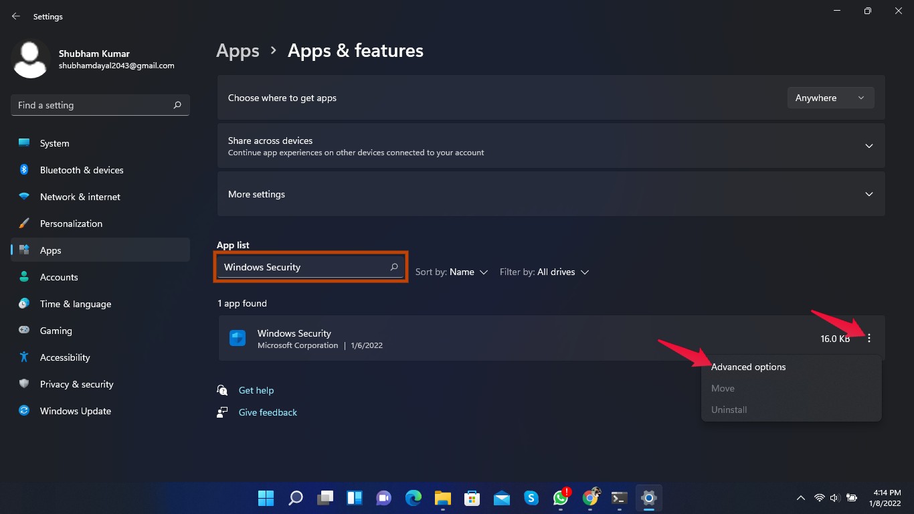Open System settings in the sidebar
Image resolution: width=914 pixels, height=514 pixels.
[100, 143]
